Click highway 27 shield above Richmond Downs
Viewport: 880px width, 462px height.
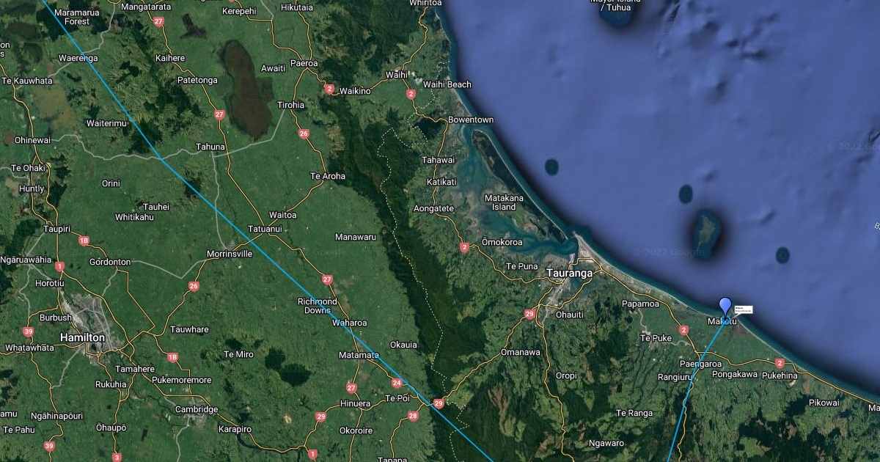pyautogui.click(x=327, y=279)
